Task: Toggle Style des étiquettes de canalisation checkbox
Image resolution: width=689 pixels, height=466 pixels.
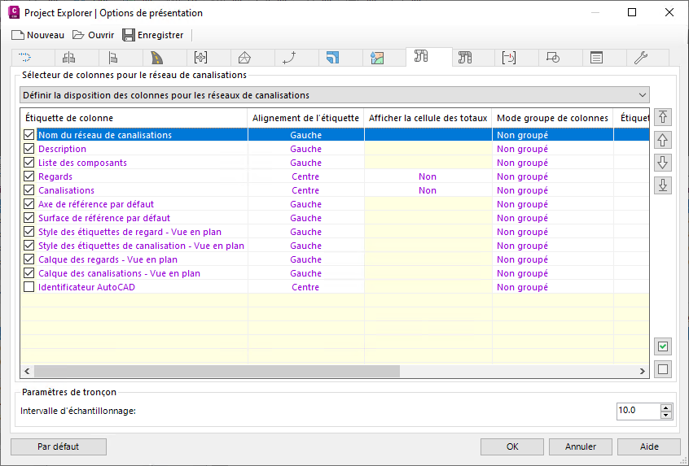Action: [x=29, y=246]
